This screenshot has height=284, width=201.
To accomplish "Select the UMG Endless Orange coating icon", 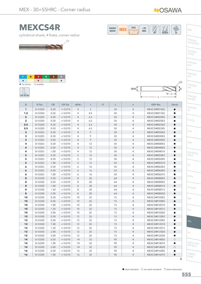I will click(133, 30).
